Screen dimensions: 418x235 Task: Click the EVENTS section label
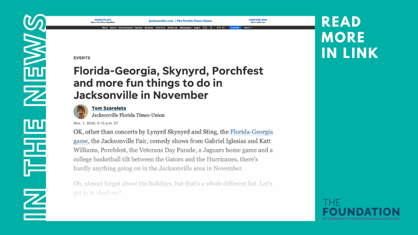click(82, 58)
